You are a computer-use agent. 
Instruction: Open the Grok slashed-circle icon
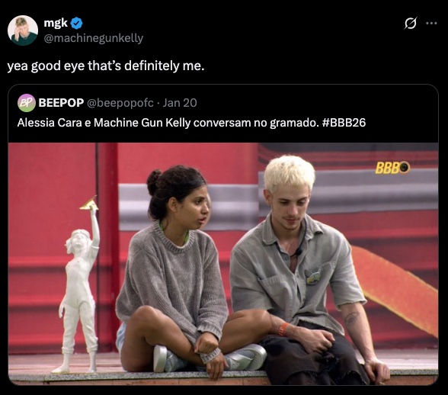click(410, 23)
